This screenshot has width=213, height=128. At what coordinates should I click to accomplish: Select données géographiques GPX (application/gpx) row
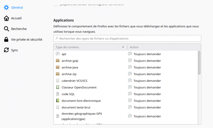pos(126,116)
